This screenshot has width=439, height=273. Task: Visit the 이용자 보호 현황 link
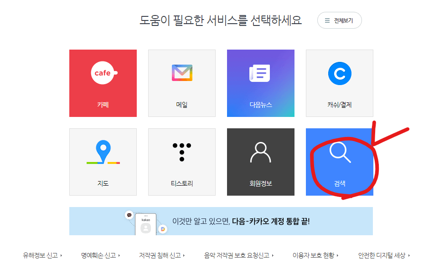point(315,255)
